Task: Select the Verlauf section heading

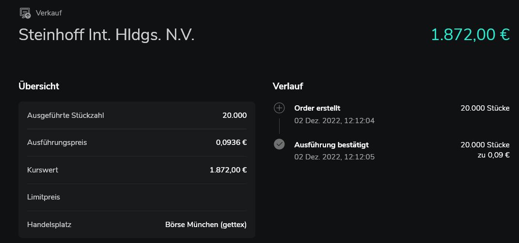Action: point(288,86)
